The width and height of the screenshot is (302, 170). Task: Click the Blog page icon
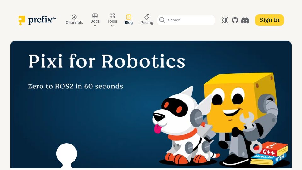pyautogui.click(x=129, y=17)
